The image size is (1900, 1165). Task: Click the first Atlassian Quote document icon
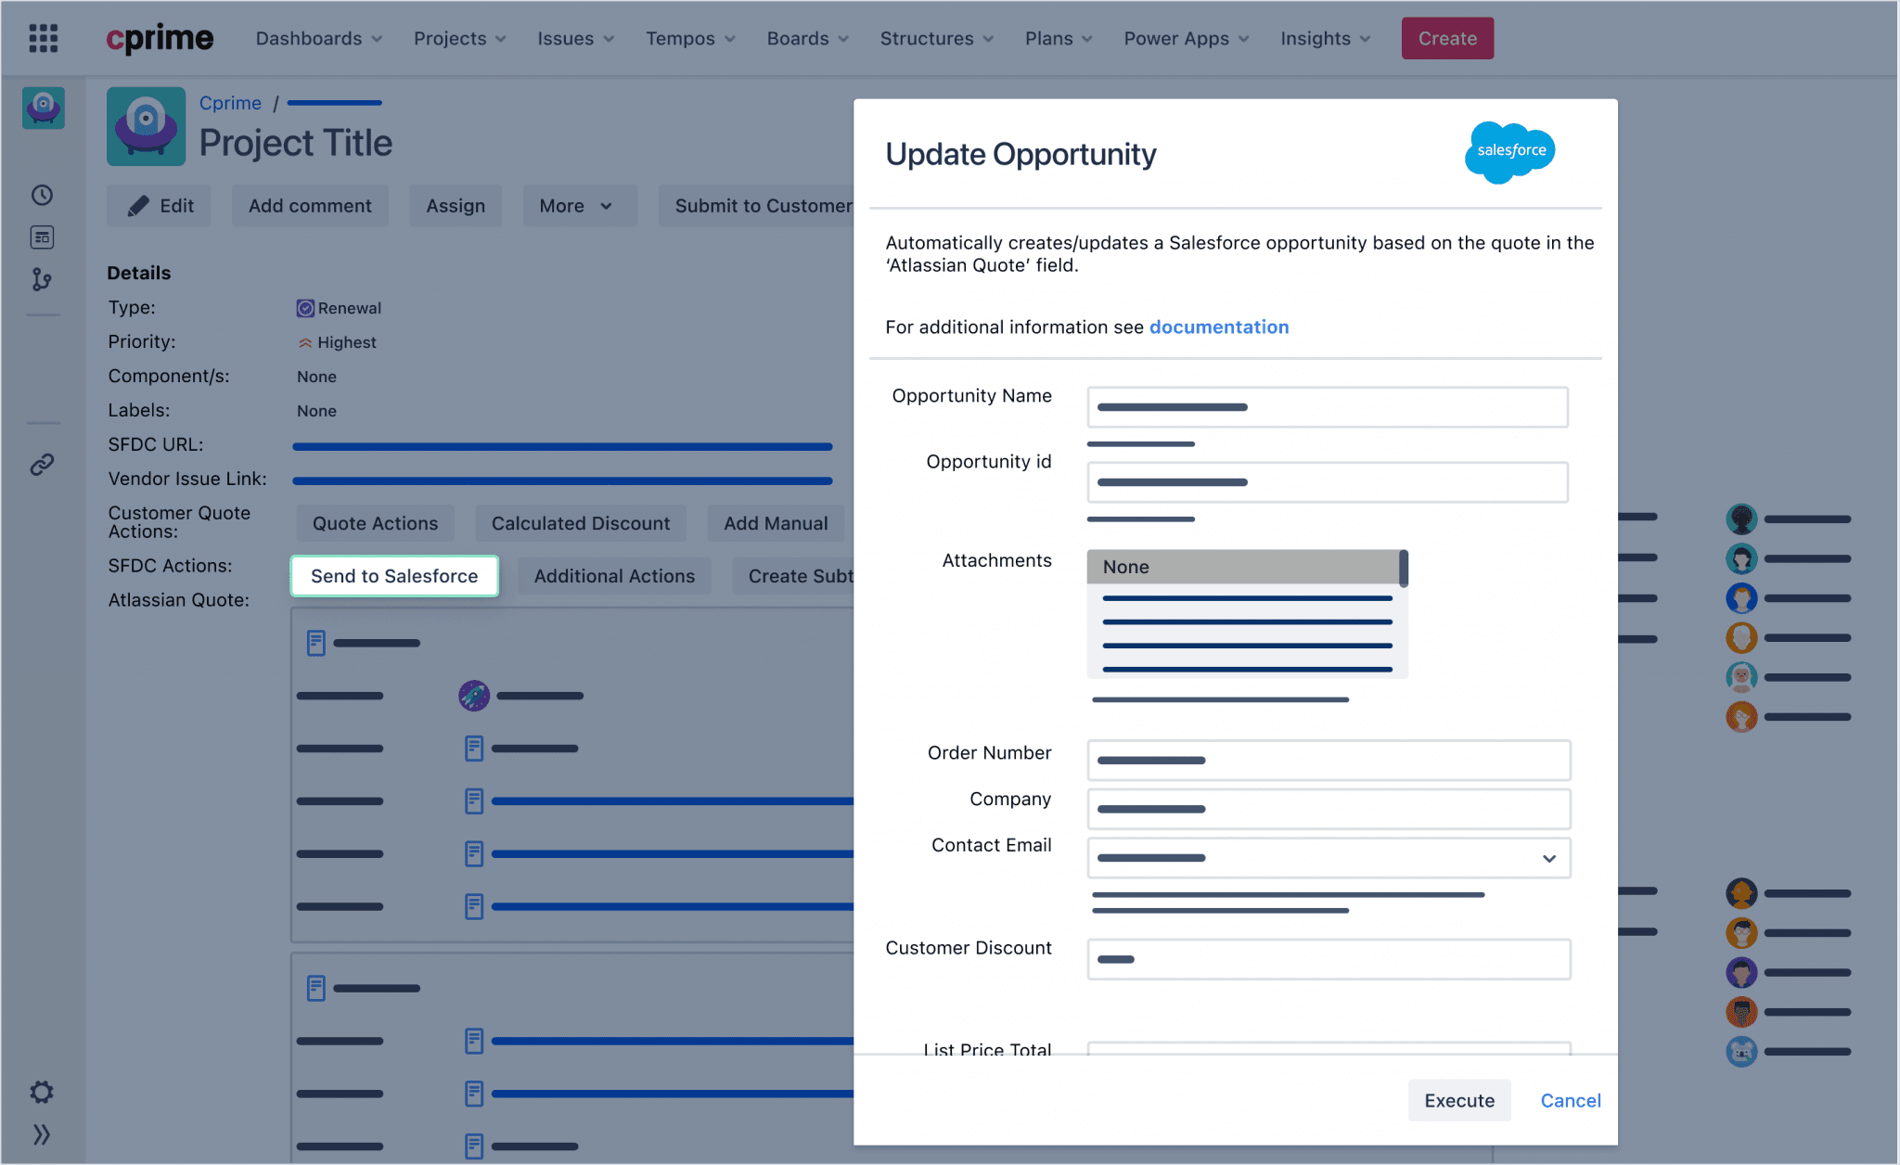(x=316, y=643)
